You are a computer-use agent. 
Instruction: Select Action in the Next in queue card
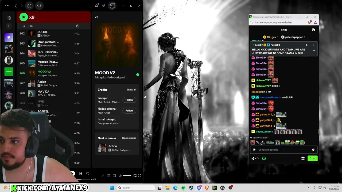[x=117, y=148]
